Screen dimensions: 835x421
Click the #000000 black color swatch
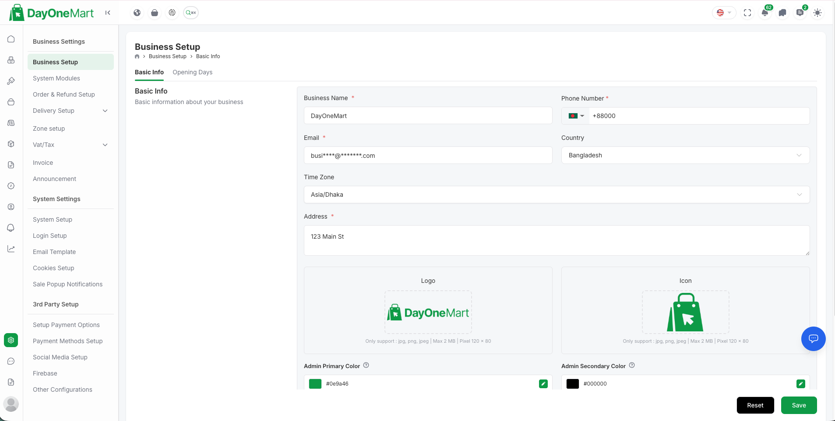573,384
